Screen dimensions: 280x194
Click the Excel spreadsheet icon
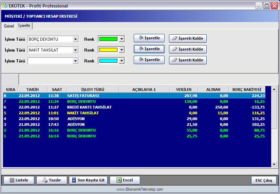pos(119,180)
